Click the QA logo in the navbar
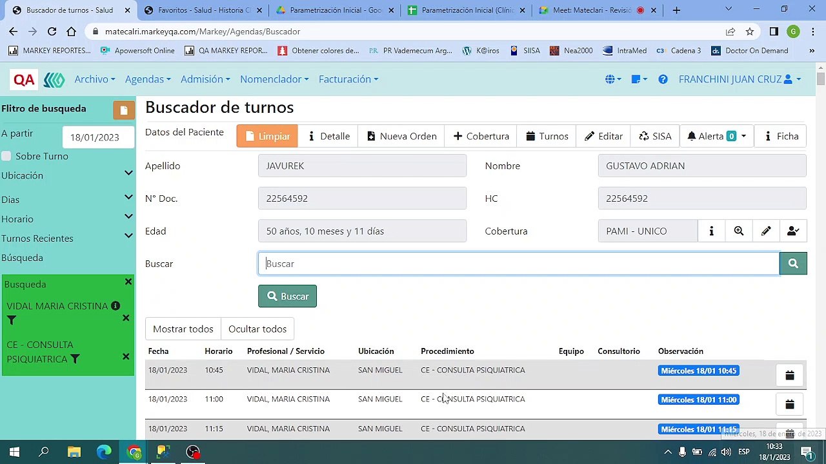Screen dimensions: 826x464 24,80
